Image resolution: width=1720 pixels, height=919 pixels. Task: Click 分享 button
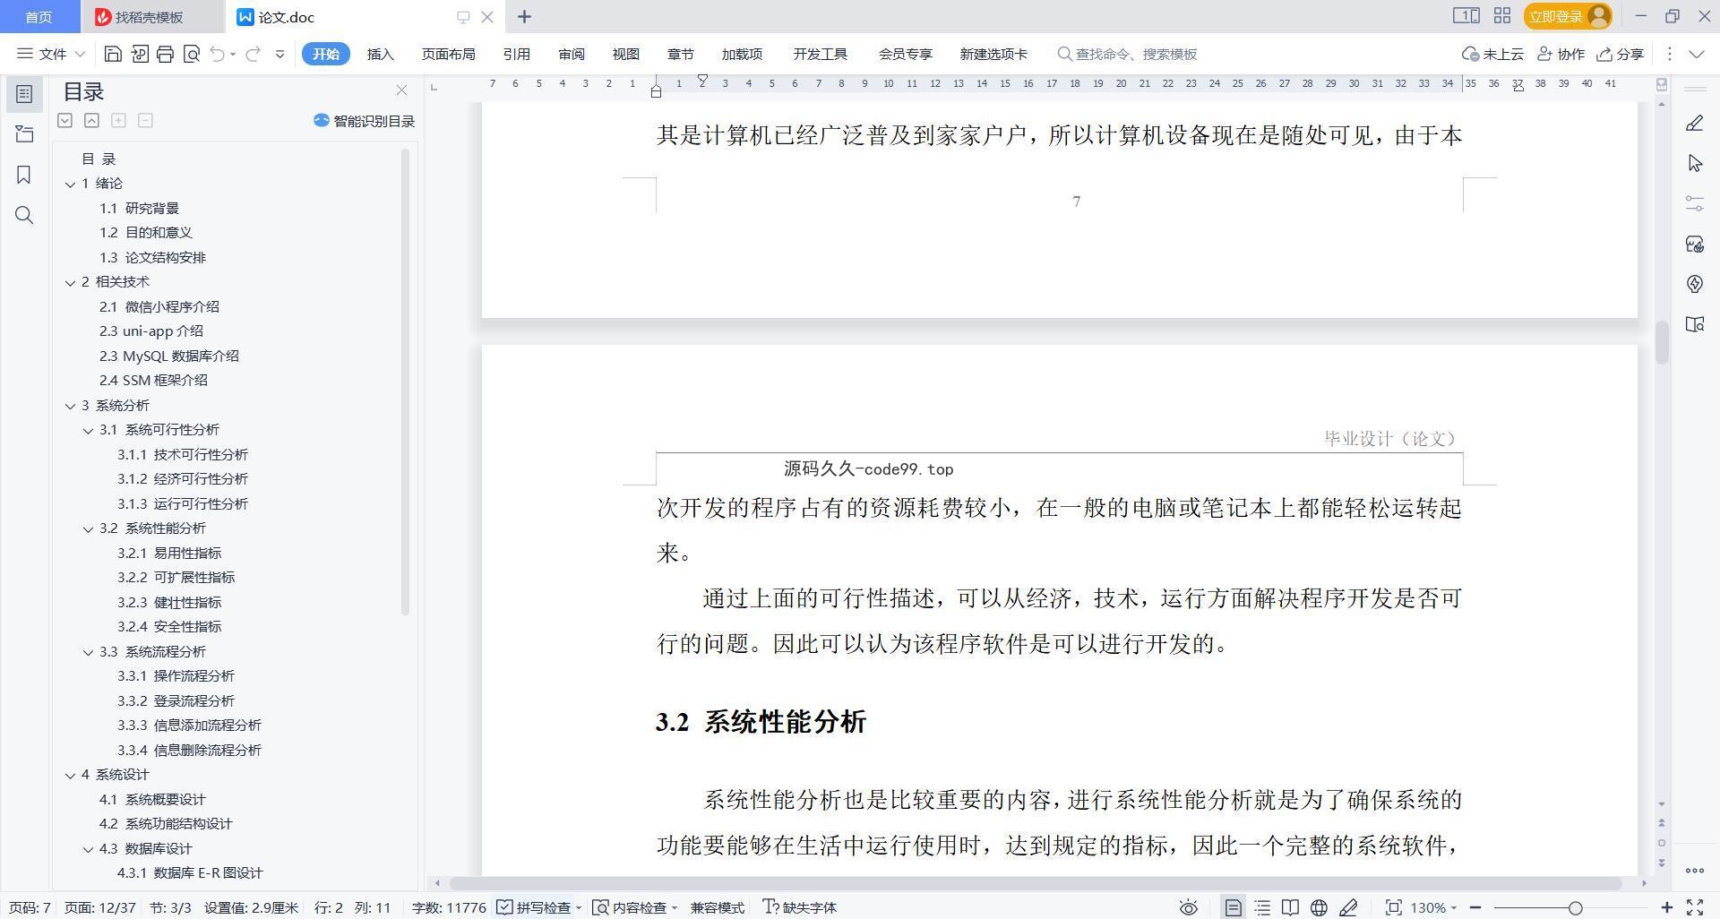1620,54
